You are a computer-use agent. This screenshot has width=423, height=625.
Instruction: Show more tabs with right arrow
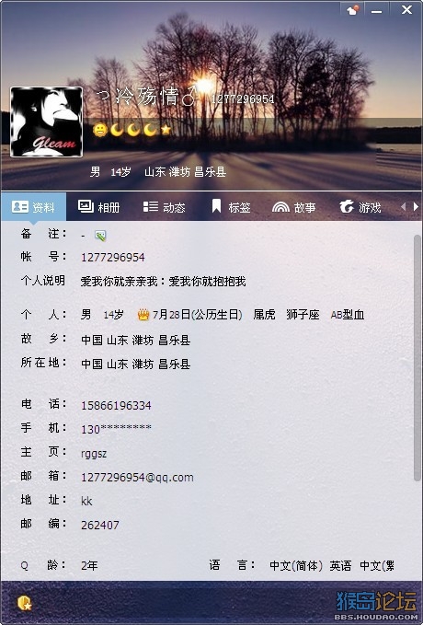click(x=416, y=206)
